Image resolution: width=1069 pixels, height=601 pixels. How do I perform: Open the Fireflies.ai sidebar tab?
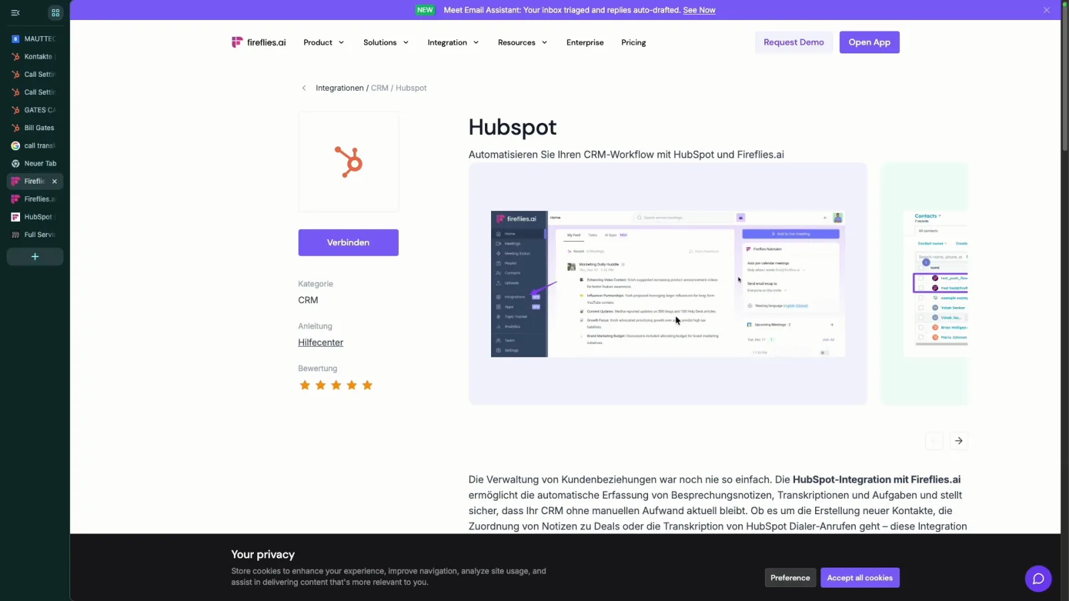pos(35,199)
